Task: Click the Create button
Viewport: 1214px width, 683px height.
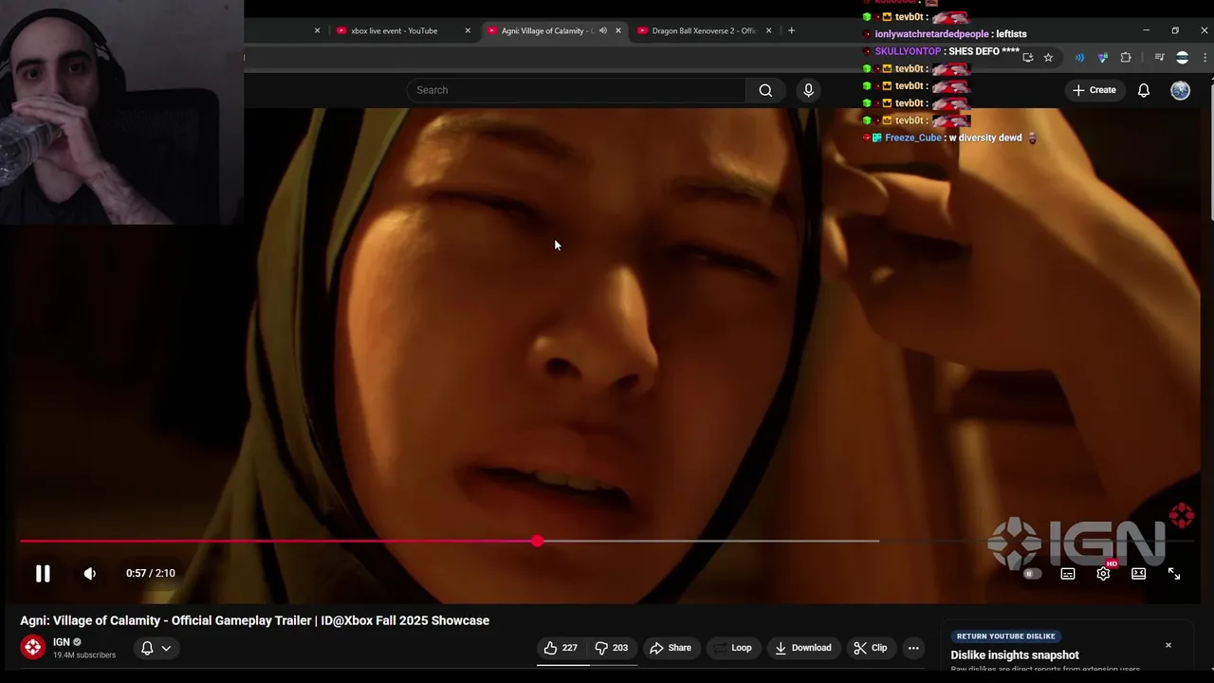Action: (x=1094, y=90)
